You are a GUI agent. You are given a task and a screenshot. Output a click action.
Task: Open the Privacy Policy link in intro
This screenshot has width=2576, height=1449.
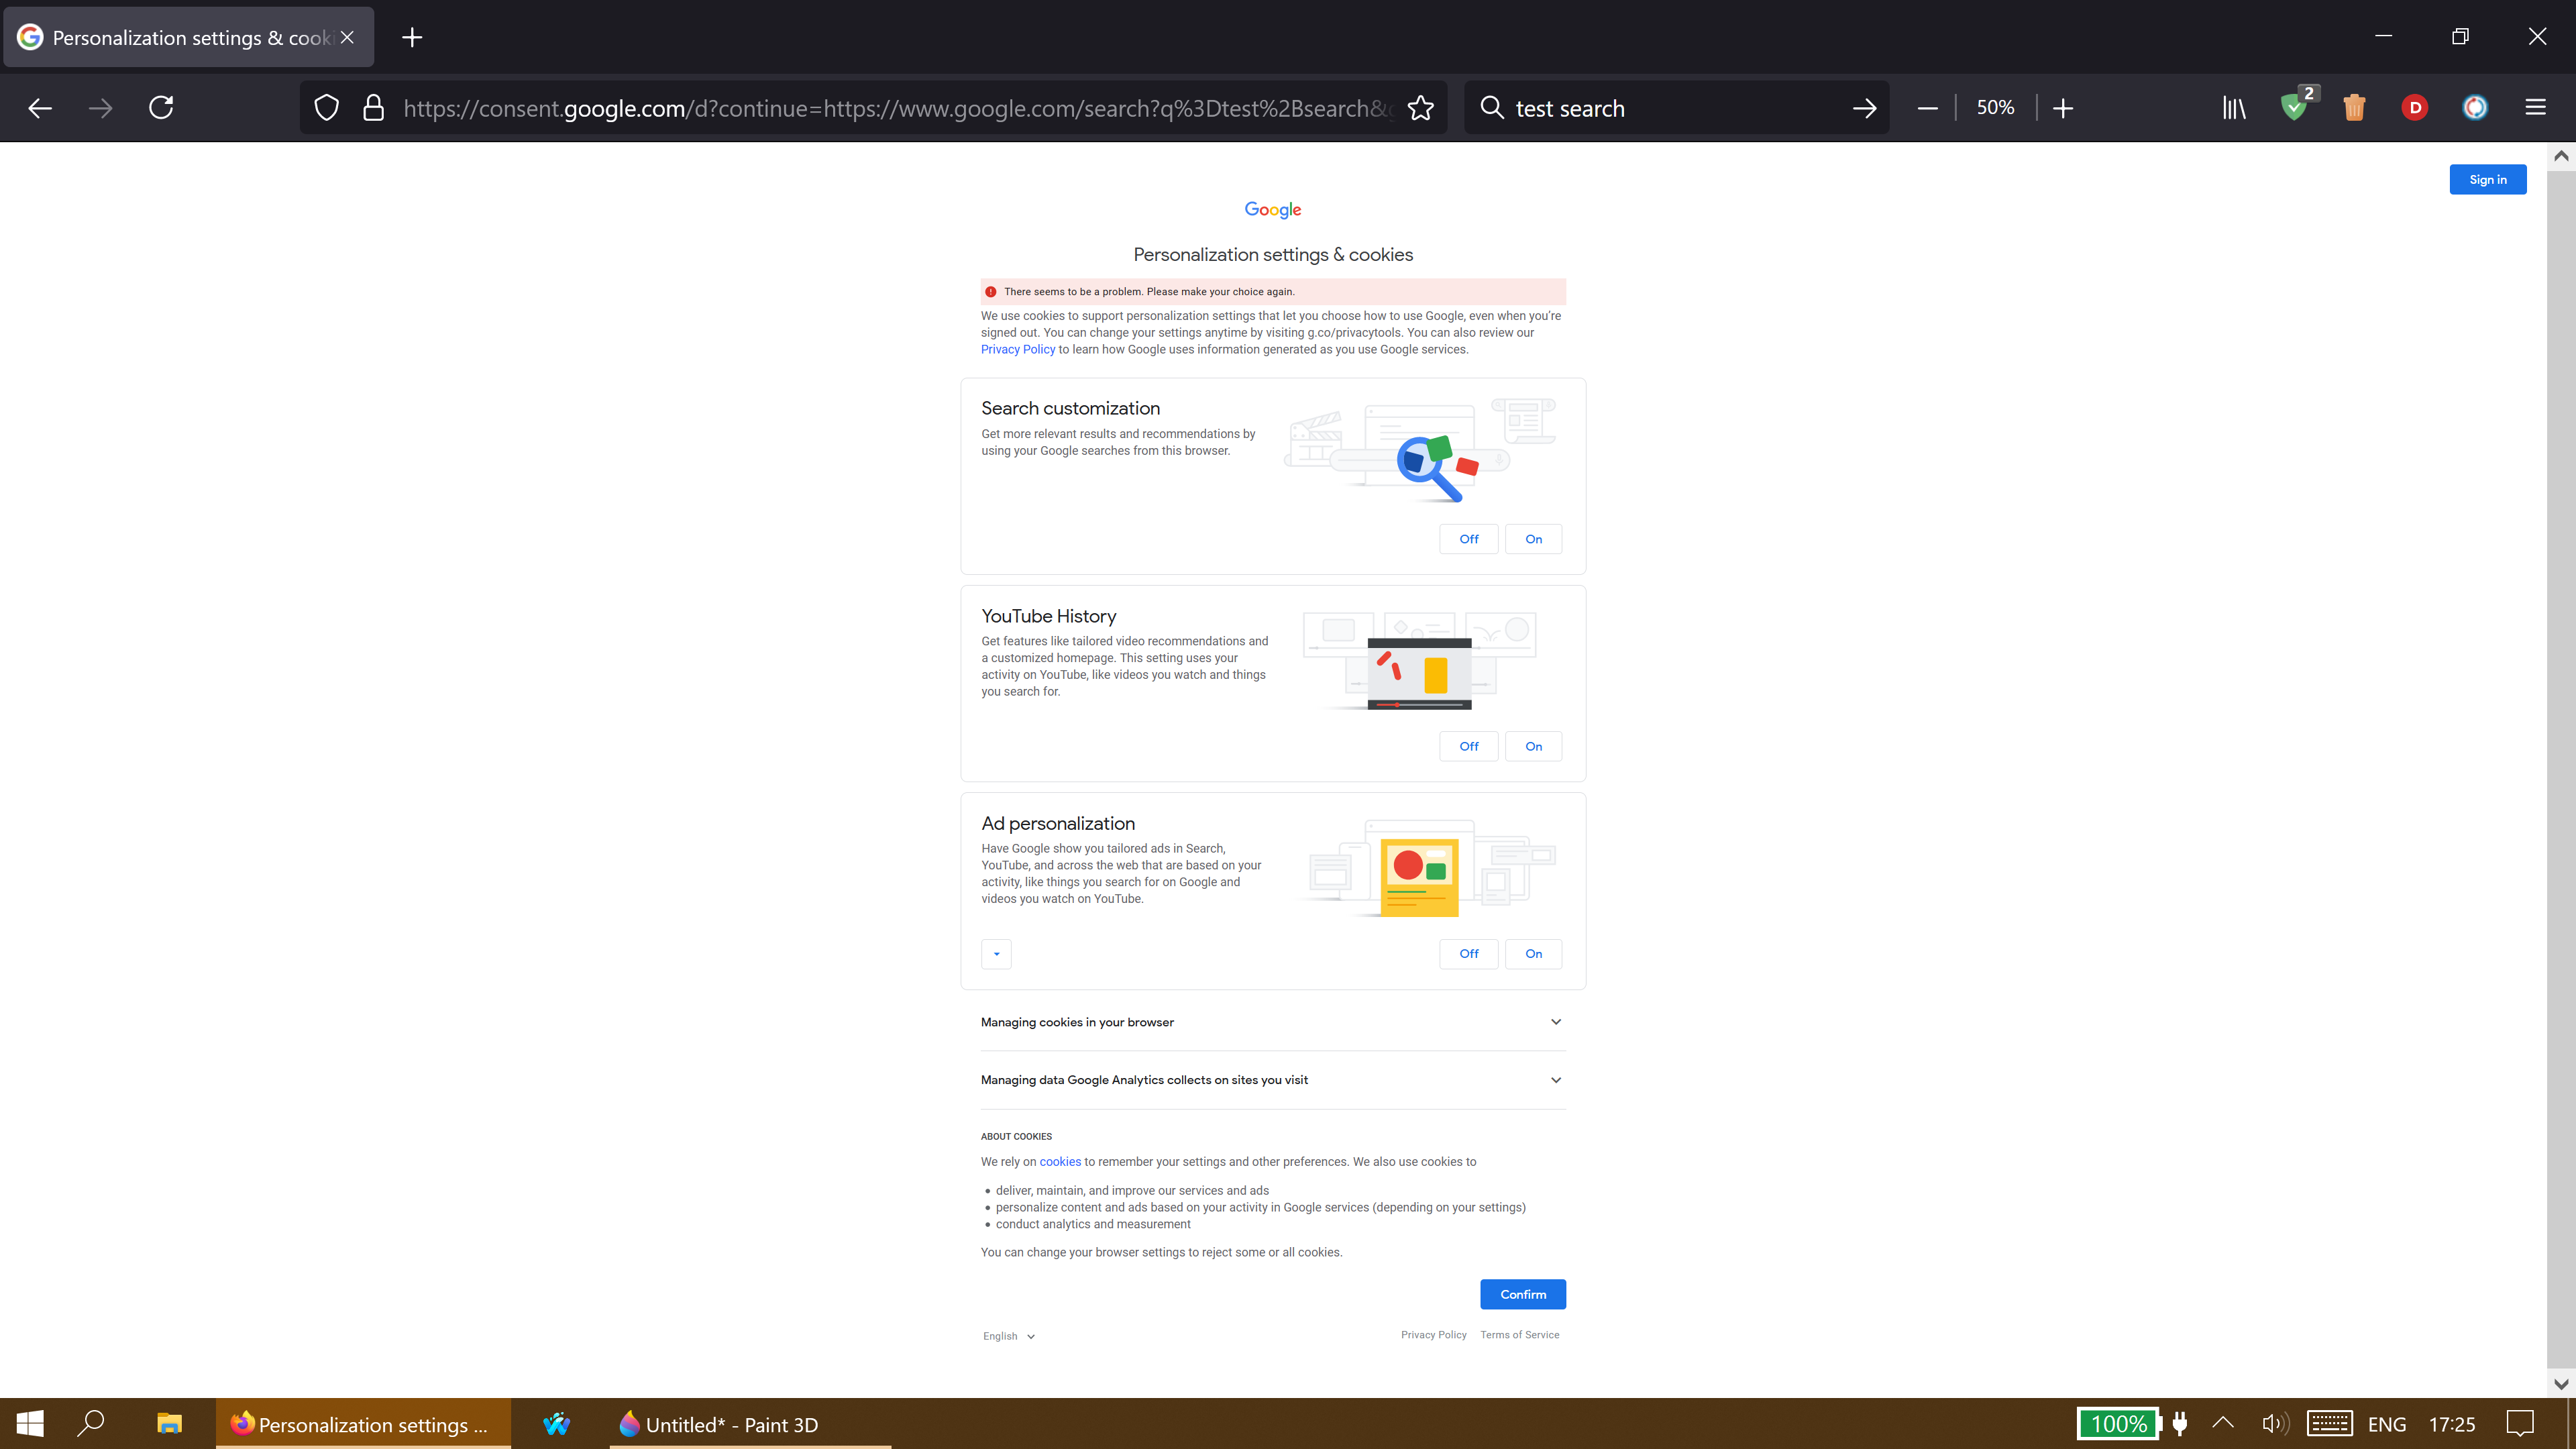tap(1017, 350)
